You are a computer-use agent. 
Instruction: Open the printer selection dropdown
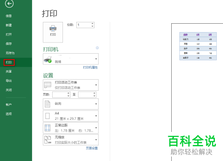click(x=70, y=59)
